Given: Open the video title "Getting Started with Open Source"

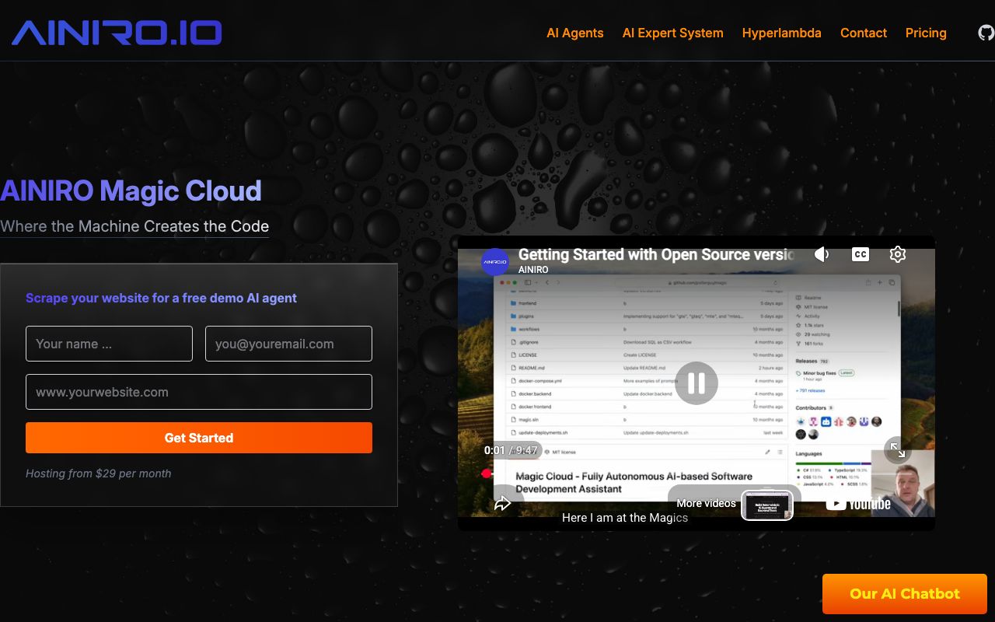Looking at the screenshot, I should point(655,254).
